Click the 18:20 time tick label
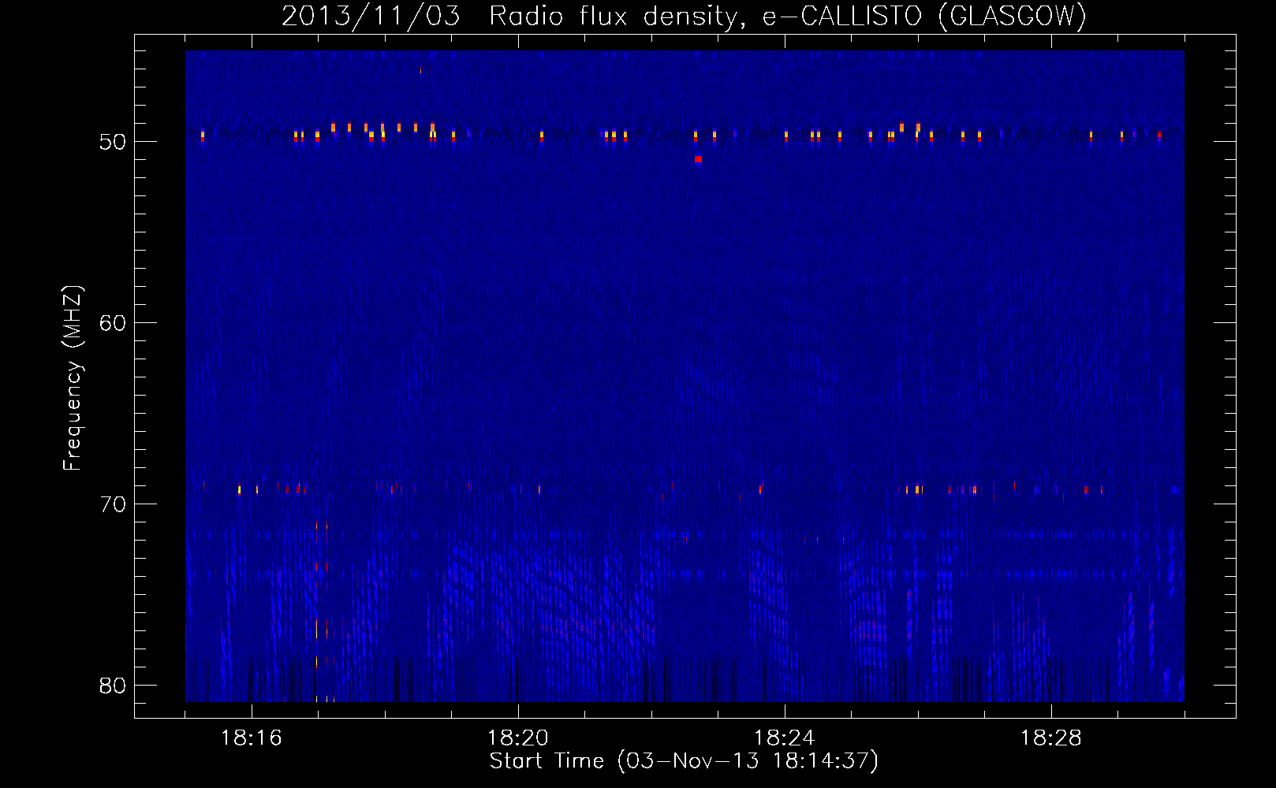The height and width of the screenshot is (788, 1276). tap(518, 738)
